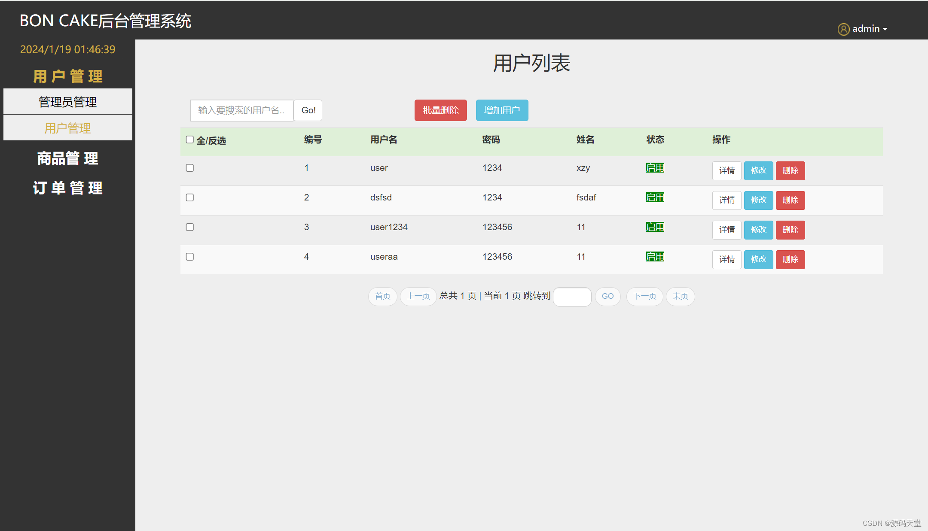Click the 启用 status badge for dsfsd
928x531 pixels.
655,197
